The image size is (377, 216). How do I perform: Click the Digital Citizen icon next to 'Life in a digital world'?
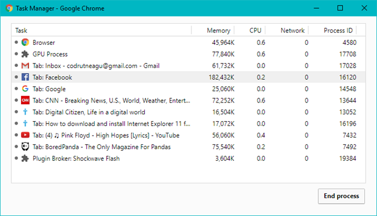tap(25, 112)
